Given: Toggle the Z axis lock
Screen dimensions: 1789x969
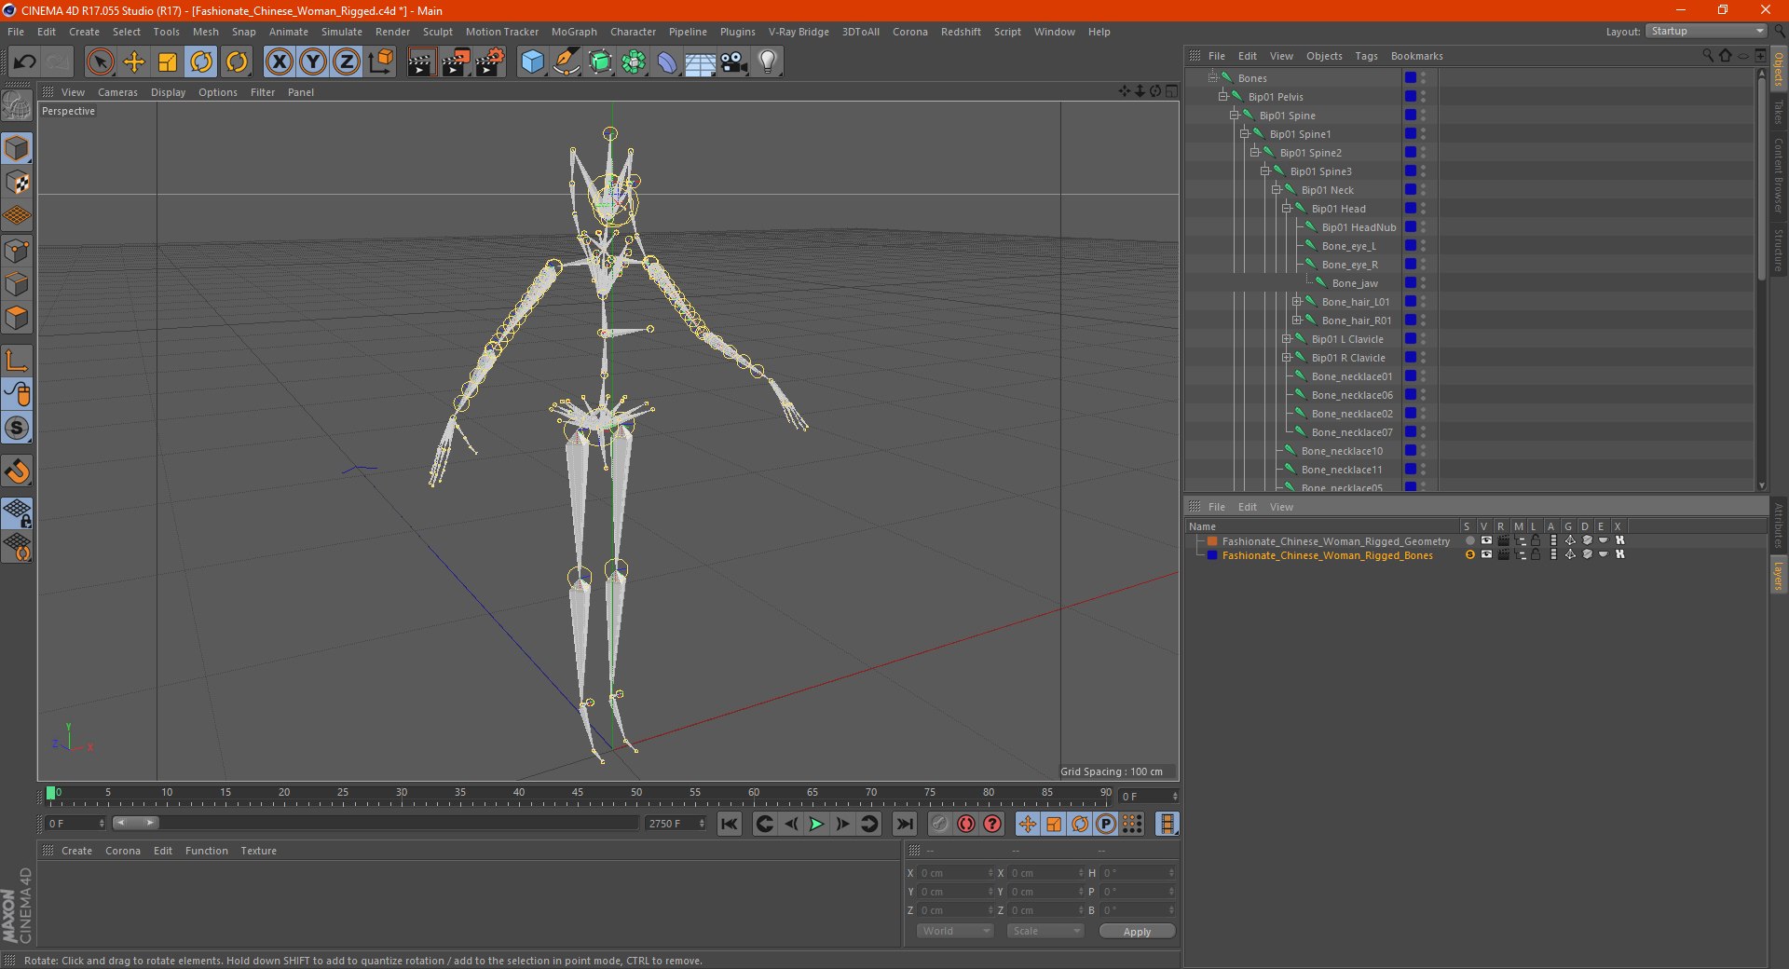Looking at the screenshot, I should tap(347, 62).
